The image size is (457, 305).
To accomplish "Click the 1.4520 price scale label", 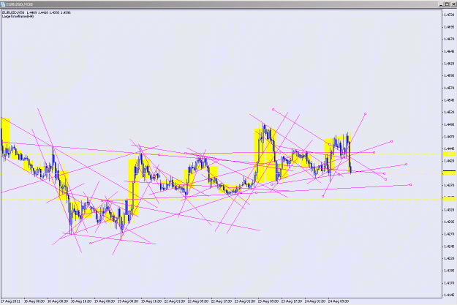I will coord(449,112).
